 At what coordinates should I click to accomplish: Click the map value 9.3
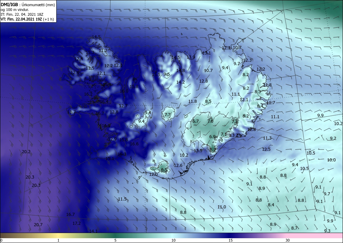click(x=327, y=231)
